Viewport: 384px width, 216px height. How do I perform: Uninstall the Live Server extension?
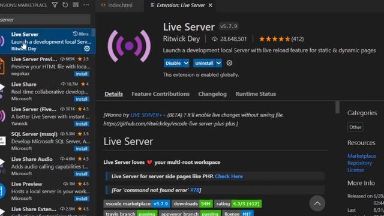(204, 63)
